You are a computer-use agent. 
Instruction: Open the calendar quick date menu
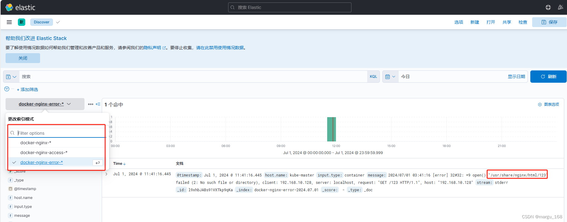click(390, 77)
